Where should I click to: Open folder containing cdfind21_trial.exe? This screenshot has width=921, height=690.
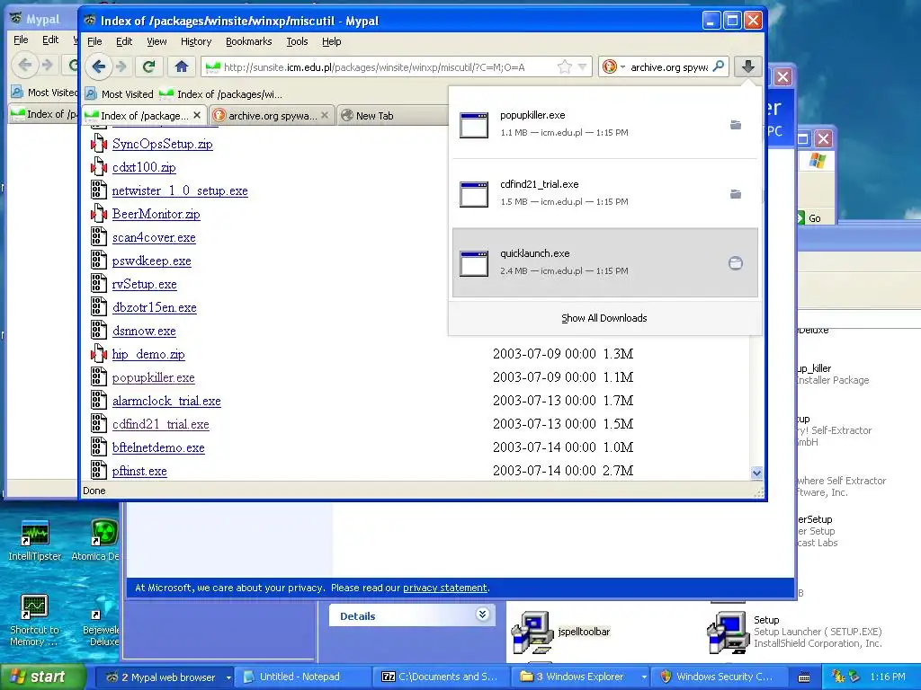coord(736,194)
